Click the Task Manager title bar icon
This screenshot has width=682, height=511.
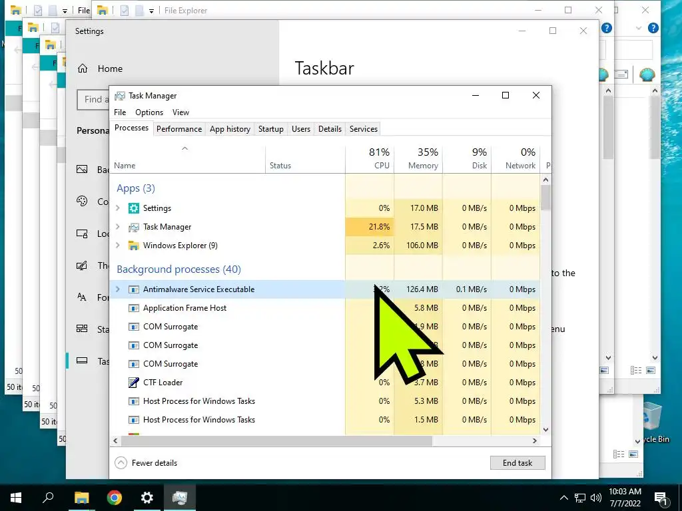click(x=120, y=96)
